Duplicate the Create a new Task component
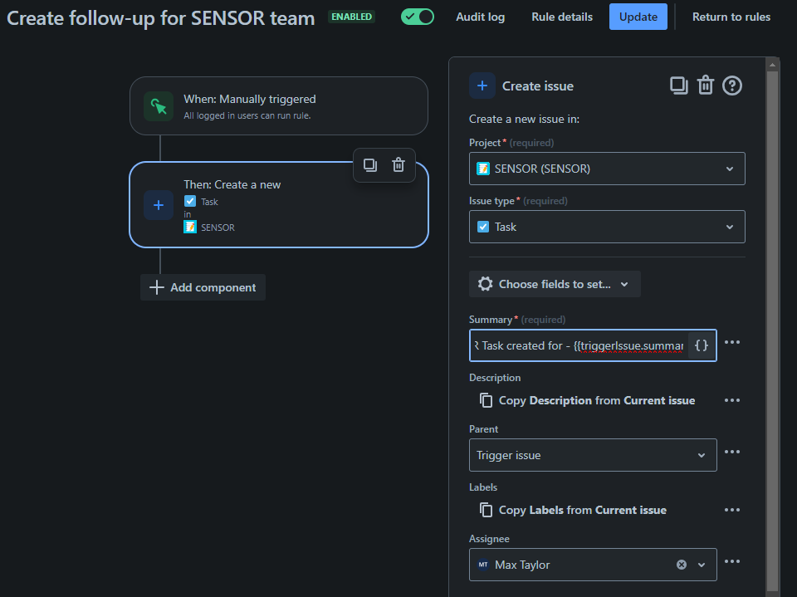 coord(370,164)
